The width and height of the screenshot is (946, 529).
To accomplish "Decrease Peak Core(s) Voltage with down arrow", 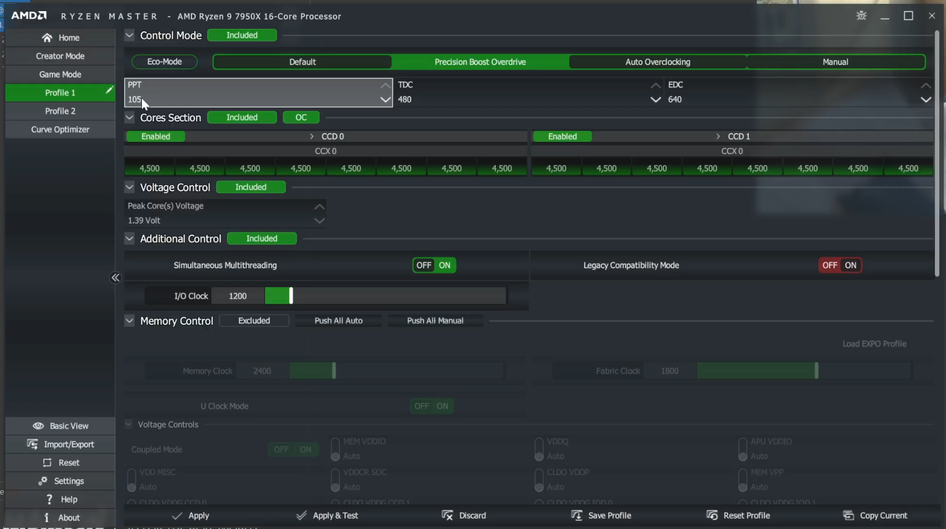I will click(319, 221).
